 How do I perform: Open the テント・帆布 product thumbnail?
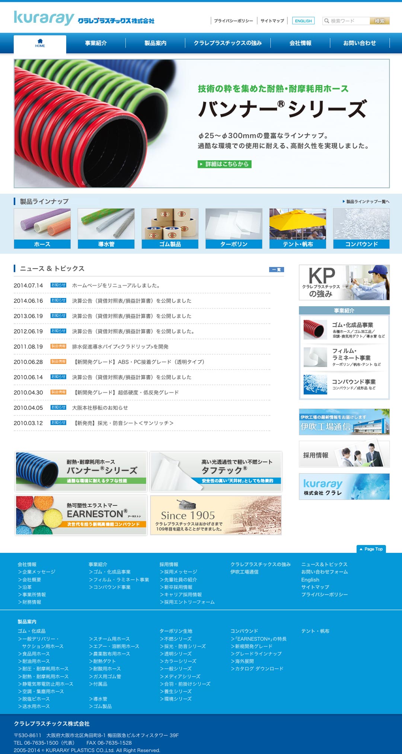[x=298, y=228]
